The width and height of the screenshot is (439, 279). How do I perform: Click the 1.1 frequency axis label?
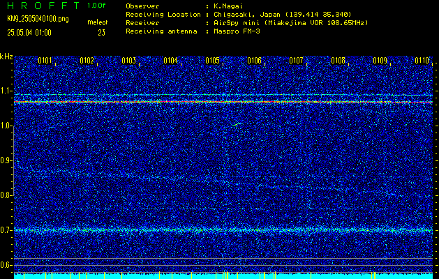(6, 91)
